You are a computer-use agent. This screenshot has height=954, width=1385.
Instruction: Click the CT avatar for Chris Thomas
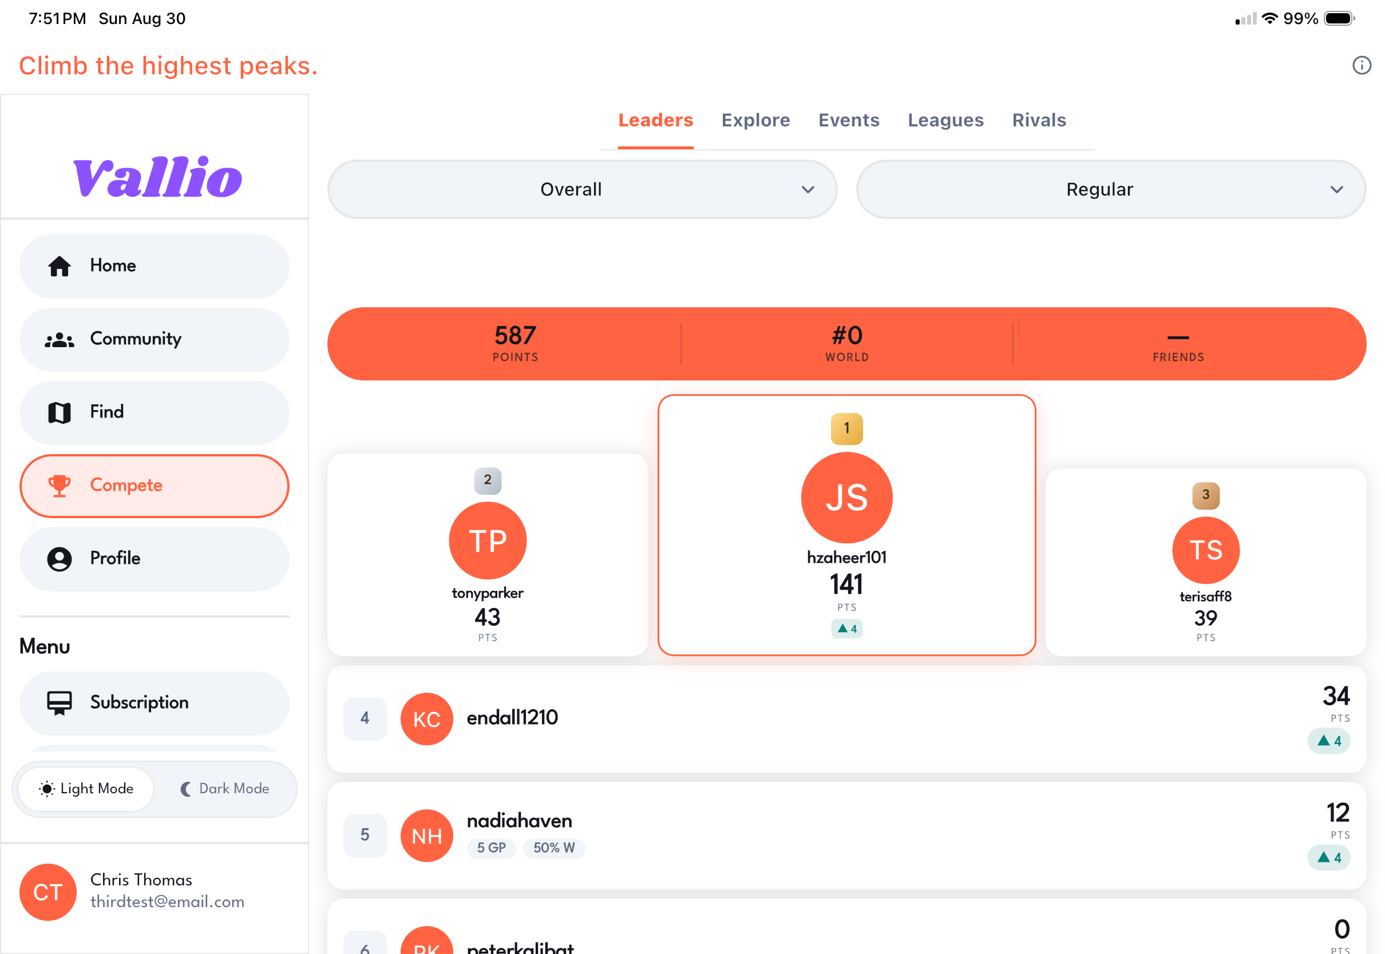(x=48, y=892)
